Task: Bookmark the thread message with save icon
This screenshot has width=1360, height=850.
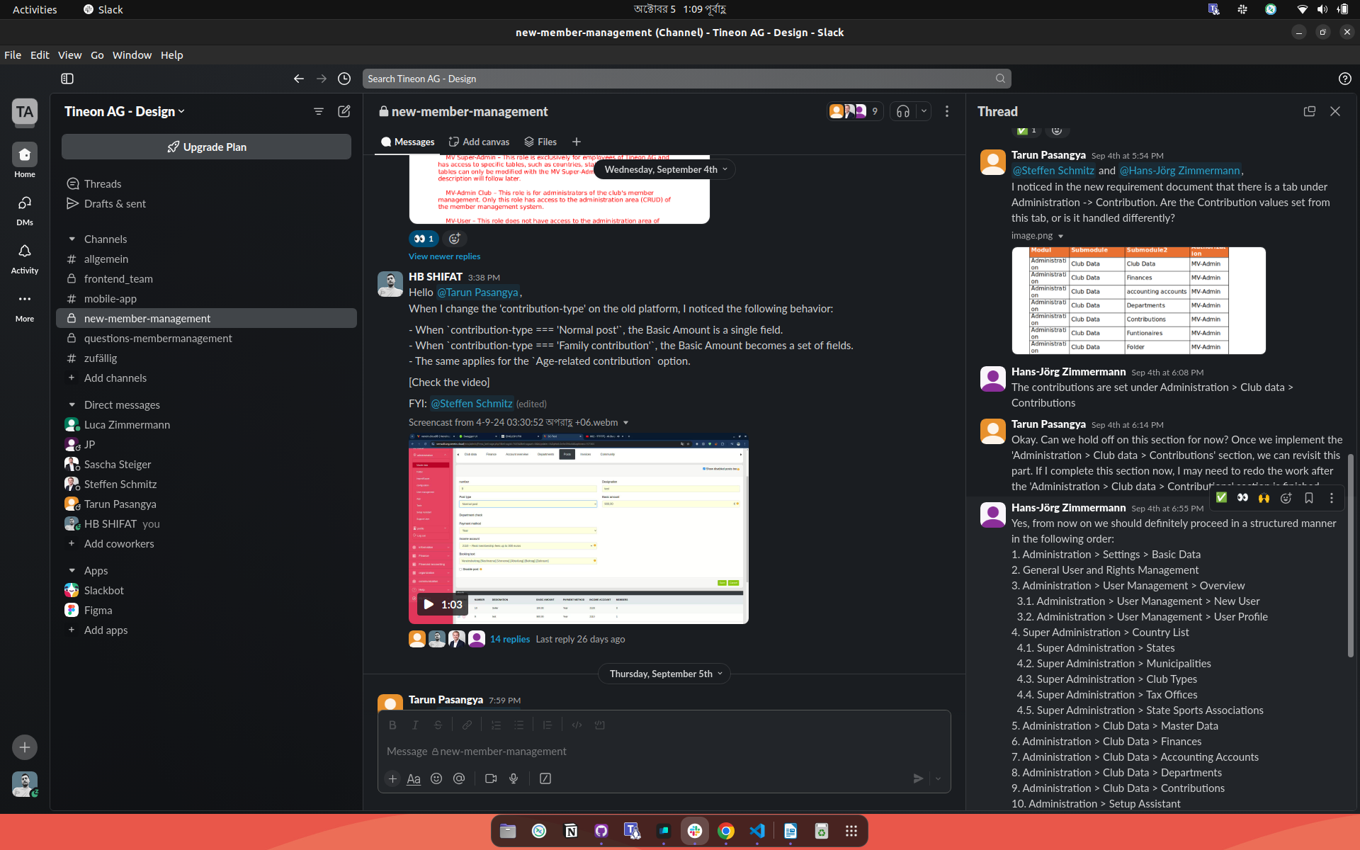Action: [1309, 498]
